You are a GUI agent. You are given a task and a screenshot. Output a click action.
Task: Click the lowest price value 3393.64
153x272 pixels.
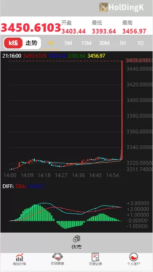104,31
